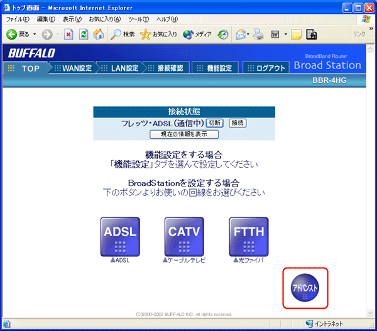The width and height of the screenshot is (377, 331).
Task: Select the TOP tab
Action: coord(26,68)
